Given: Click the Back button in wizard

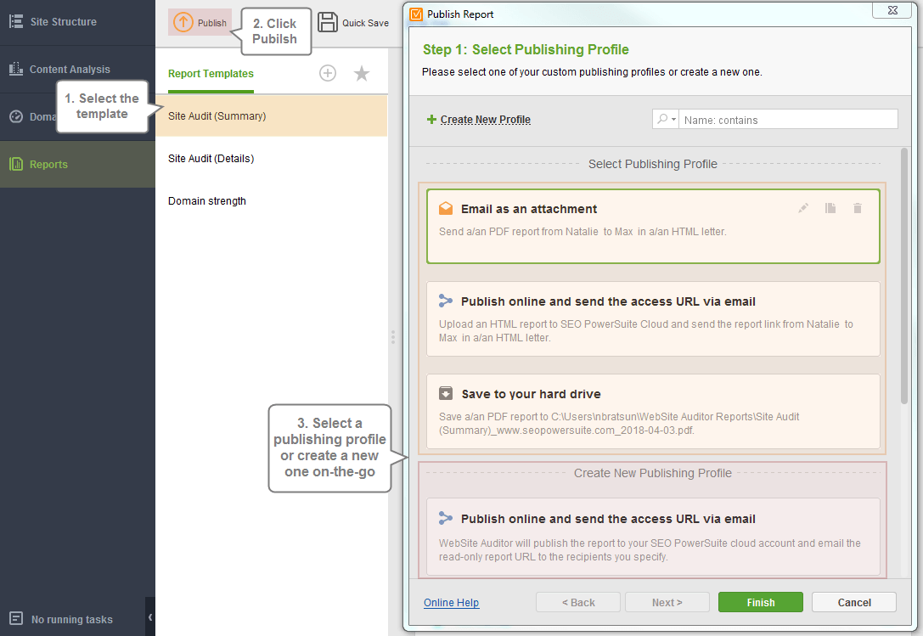Looking at the screenshot, I should pos(578,602).
